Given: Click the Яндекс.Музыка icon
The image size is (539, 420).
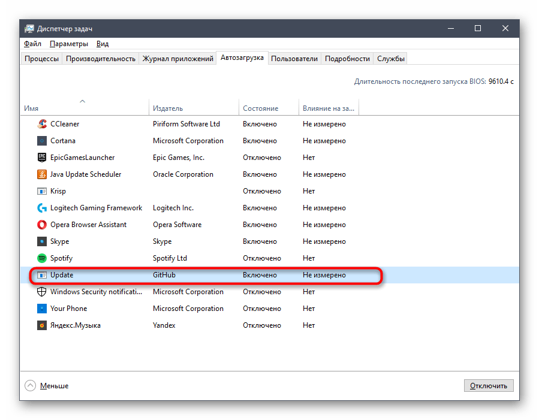Looking at the screenshot, I should (41, 325).
